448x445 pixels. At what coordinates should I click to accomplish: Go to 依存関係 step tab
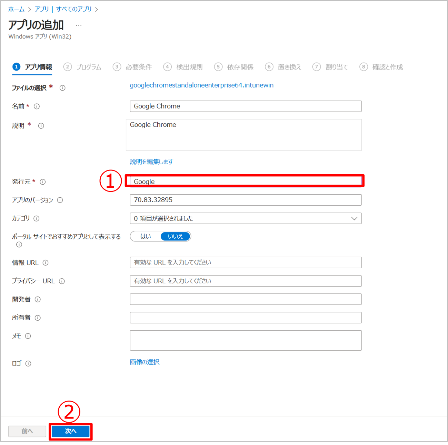(234, 67)
